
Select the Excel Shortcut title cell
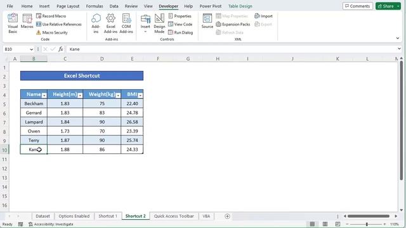tap(82, 76)
